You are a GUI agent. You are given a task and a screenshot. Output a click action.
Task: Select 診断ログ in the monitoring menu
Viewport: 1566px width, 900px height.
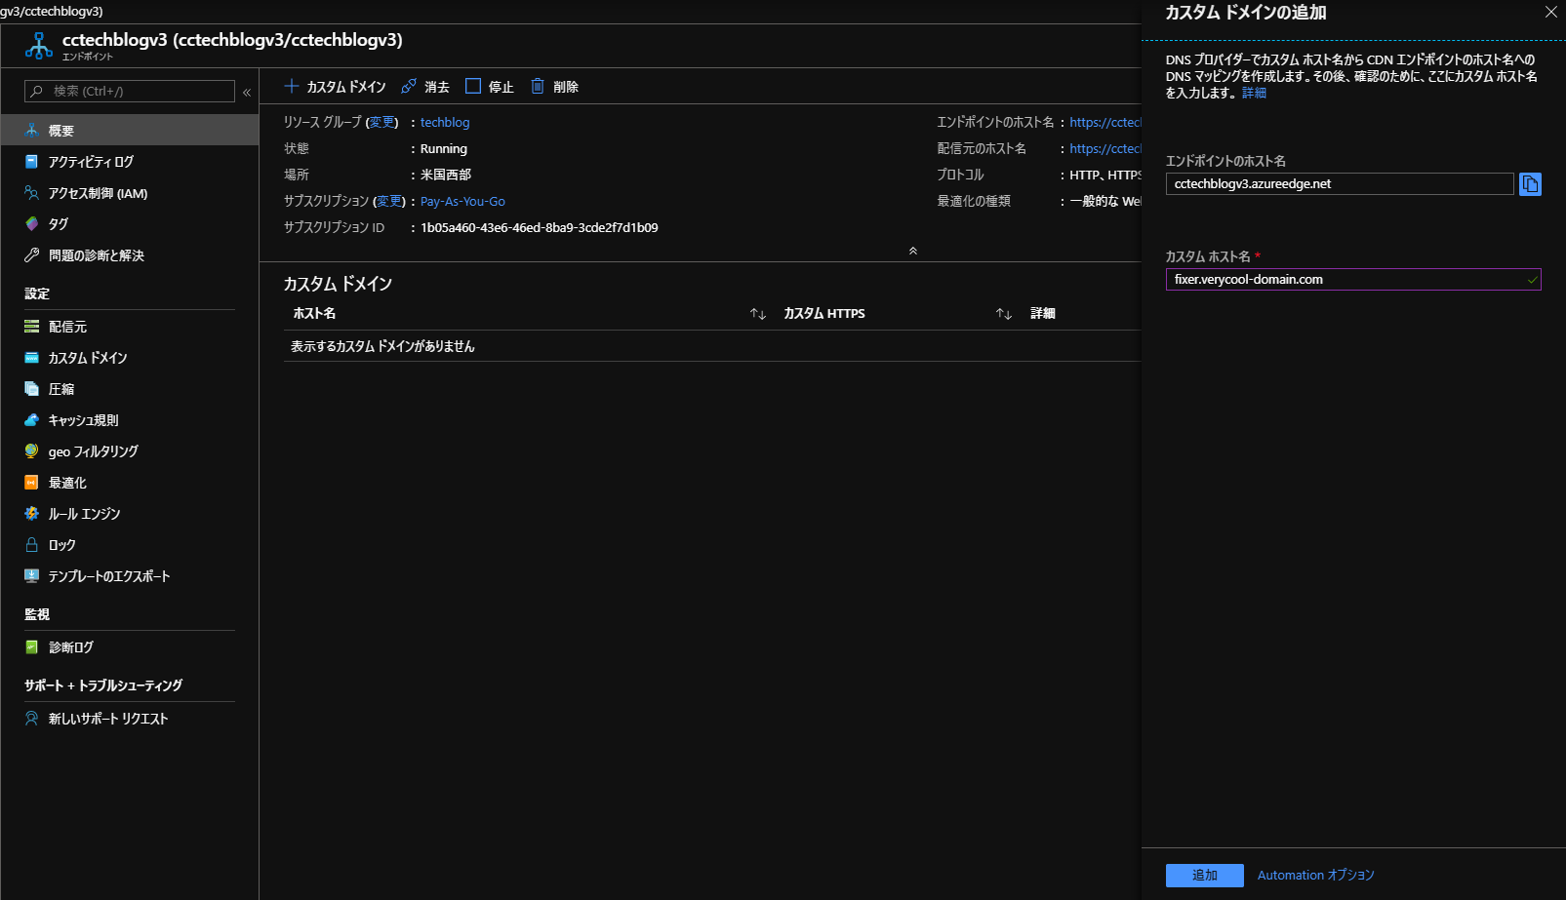pyautogui.click(x=70, y=647)
